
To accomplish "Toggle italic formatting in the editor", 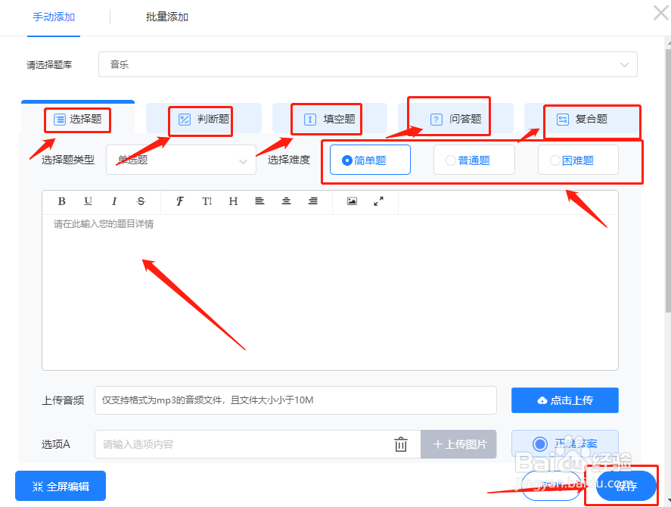I will click(114, 201).
